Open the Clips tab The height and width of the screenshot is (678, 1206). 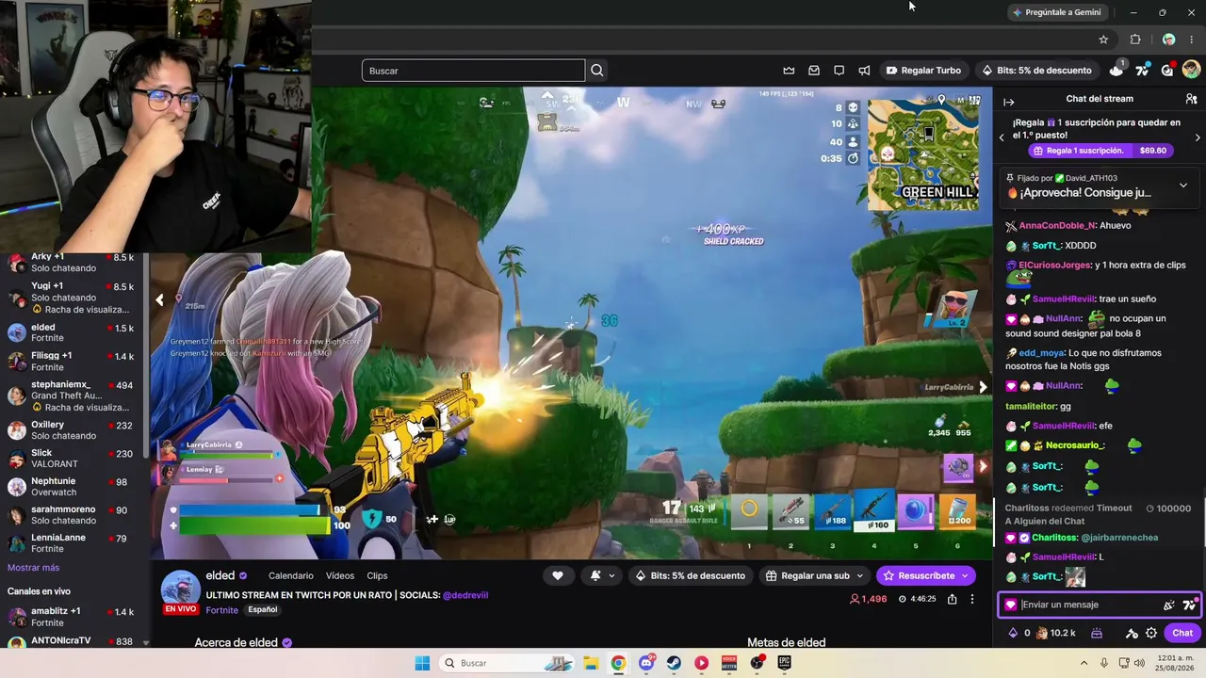[377, 575]
